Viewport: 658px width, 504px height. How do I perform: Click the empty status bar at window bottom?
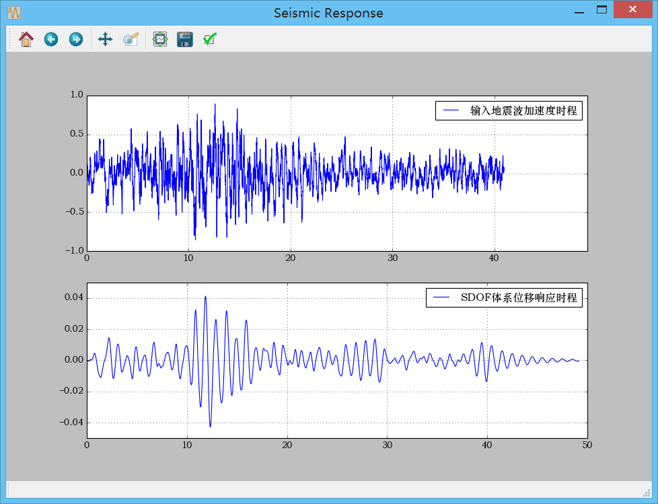coord(323,489)
